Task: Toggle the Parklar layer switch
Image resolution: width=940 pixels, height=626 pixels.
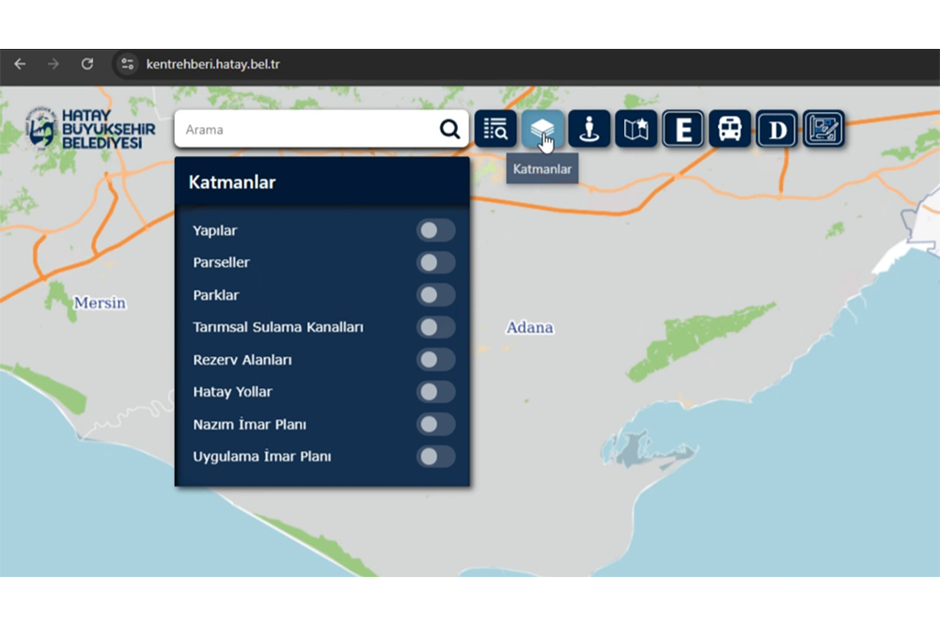Action: tap(435, 295)
